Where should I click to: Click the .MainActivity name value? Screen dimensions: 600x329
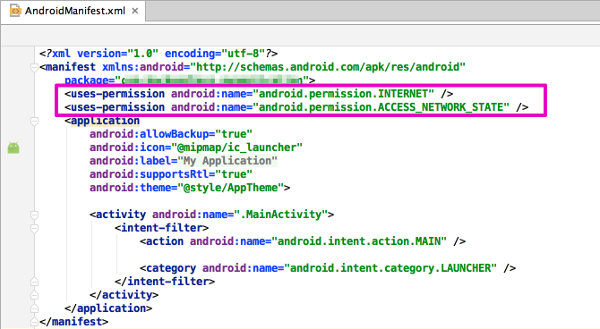coord(281,215)
